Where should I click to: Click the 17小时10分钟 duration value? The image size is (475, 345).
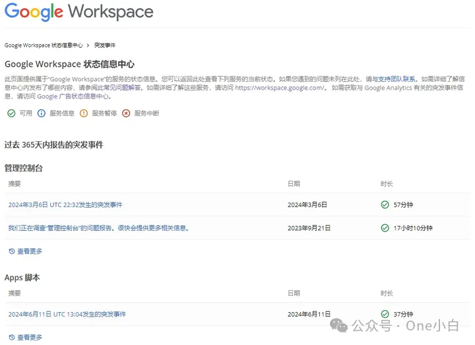pos(413,228)
